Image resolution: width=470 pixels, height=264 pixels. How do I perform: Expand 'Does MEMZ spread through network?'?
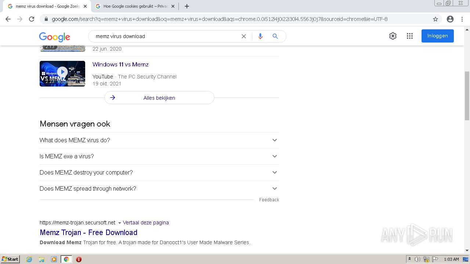click(x=159, y=188)
